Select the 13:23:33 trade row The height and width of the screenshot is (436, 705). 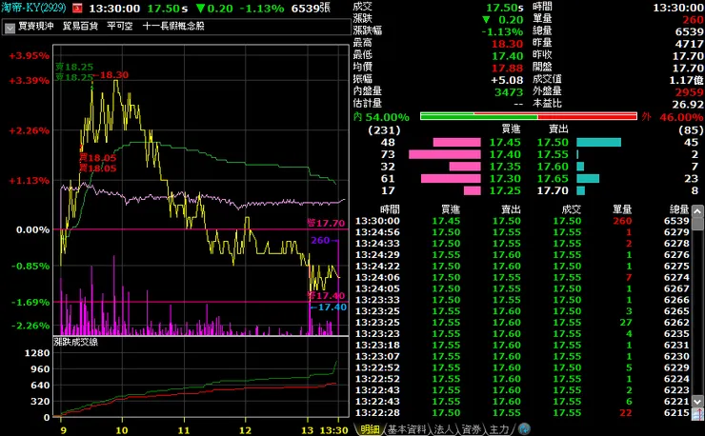tap(522, 300)
